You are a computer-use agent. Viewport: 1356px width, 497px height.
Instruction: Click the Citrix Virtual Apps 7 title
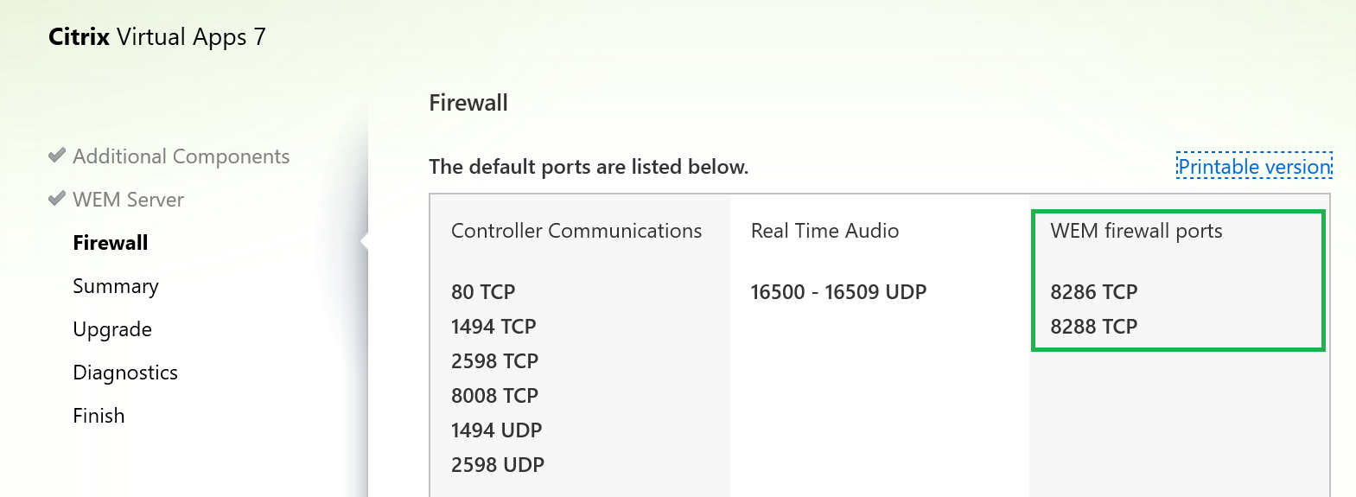(x=156, y=37)
